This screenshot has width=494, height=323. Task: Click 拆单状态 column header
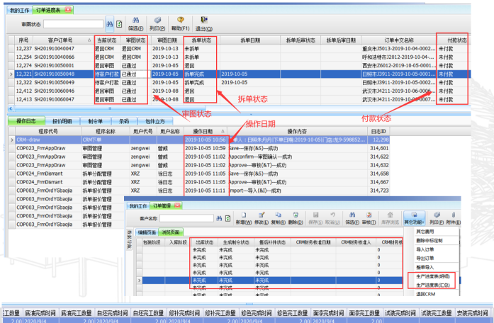point(201,40)
